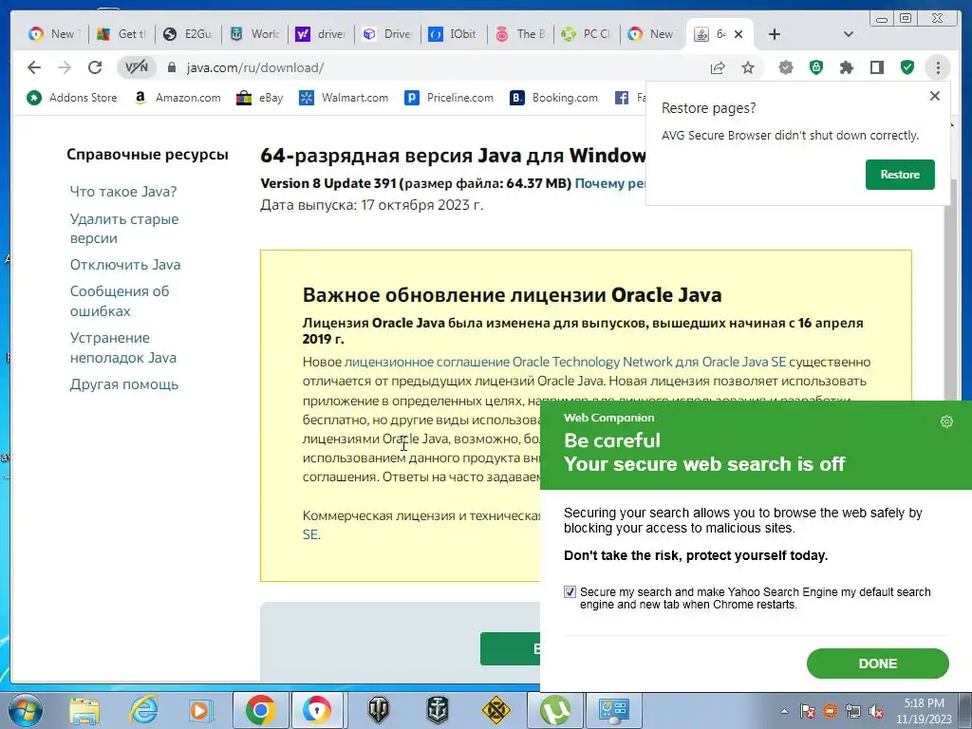Click Restore to reopen pages
The image size is (972, 729).
point(900,175)
